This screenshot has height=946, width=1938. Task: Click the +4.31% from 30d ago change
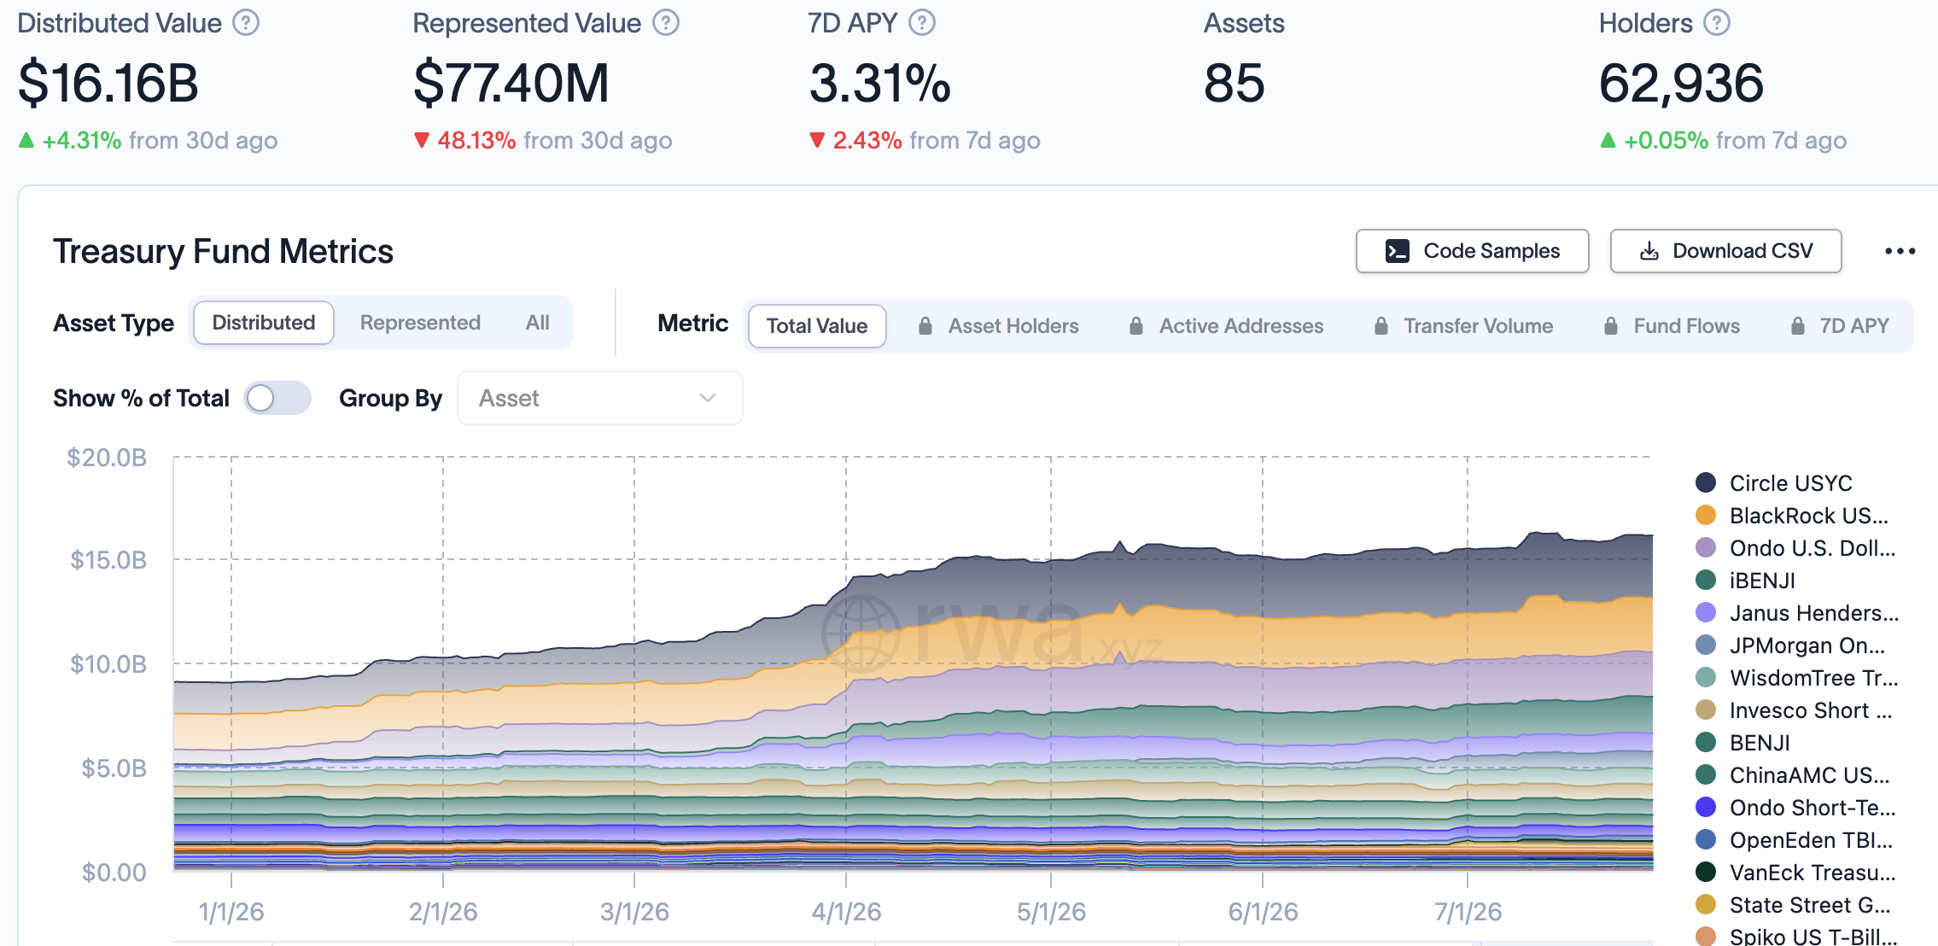[x=149, y=140]
